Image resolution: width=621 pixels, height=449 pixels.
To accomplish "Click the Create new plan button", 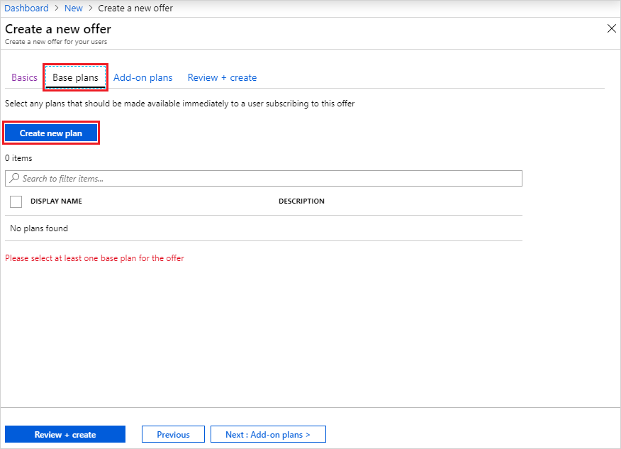I will (50, 133).
